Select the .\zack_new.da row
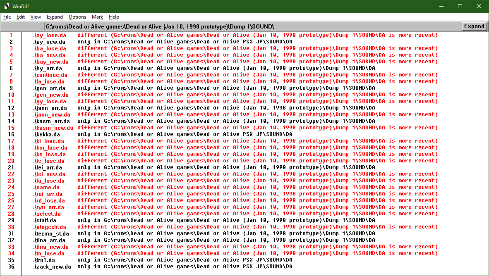The height and width of the screenshot is (276, 489). click(x=163, y=266)
